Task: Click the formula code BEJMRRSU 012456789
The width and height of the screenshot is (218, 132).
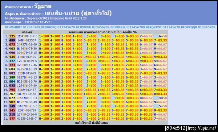Action: pyautogui.click(x=128, y=27)
